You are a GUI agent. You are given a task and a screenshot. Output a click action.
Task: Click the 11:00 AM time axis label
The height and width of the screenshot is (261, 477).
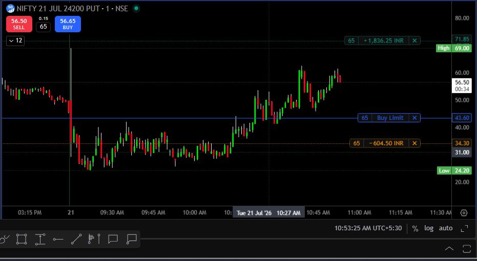pos(359,213)
